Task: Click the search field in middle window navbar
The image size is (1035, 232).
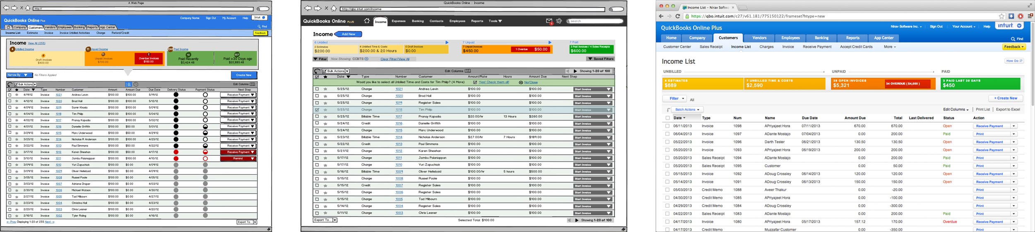Action: (595, 21)
